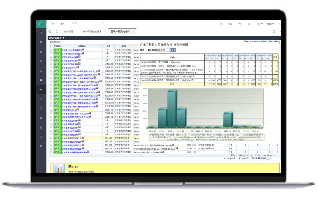Click the tag icon in the top bar
The image size is (319, 197).
(x=240, y=24)
